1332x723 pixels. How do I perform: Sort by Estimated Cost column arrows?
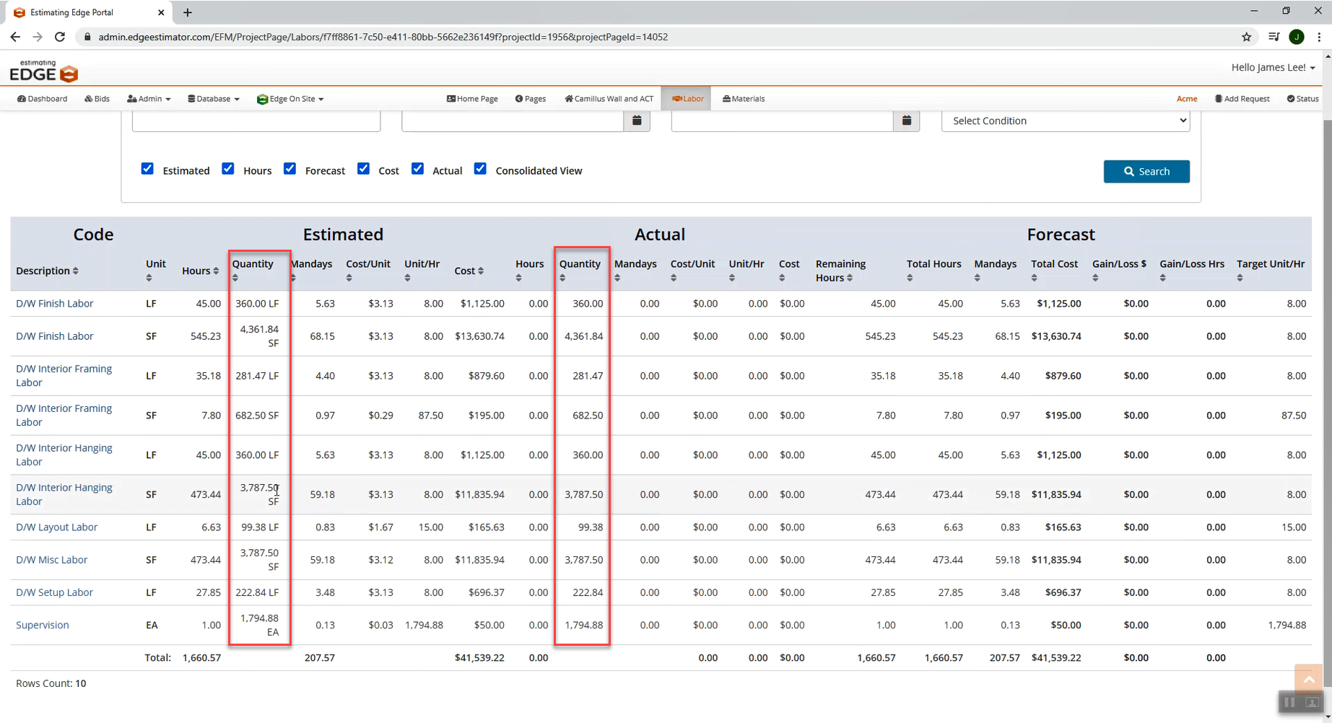tap(481, 271)
